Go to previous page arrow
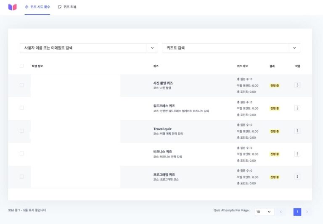This screenshot has width=323, height=224. click(281, 212)
